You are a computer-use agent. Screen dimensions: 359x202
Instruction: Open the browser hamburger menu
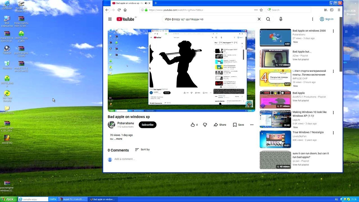(339, 10)
